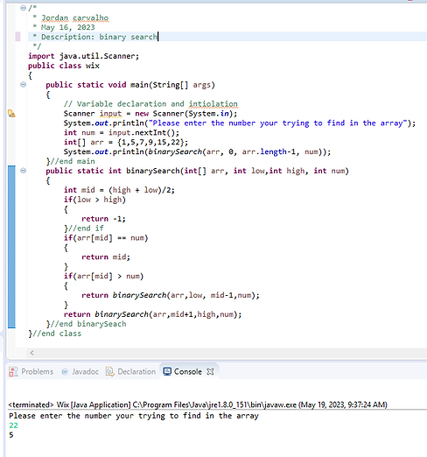
Task: Click the 'if(arr[mid] > num)' line
Action: tap(104, 276)
